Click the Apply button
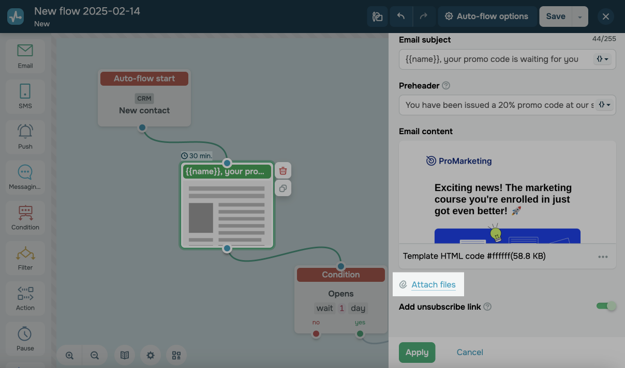 tap(416, 353)
